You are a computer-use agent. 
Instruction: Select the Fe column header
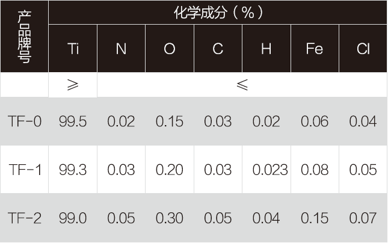(x=315, y=49)
